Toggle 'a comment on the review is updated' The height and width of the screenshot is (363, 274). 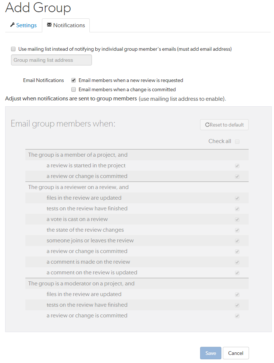point(237,273)
